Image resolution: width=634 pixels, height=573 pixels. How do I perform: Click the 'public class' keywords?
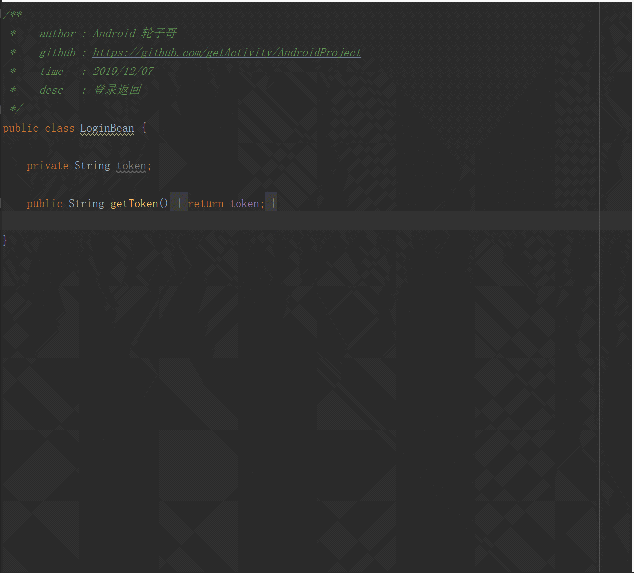click(39, 128)
